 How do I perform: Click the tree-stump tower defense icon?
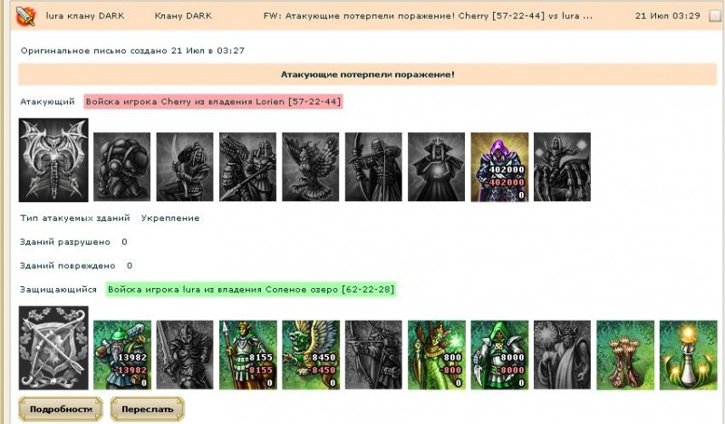coord(625,354)
